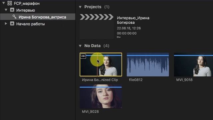Screen dimensions: 213x120
Task: Click the key icon under project timecode
Action: click(118, 37)
